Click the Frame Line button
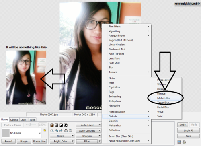The height and width of the screenshot is (146, 201). point(39,141)
